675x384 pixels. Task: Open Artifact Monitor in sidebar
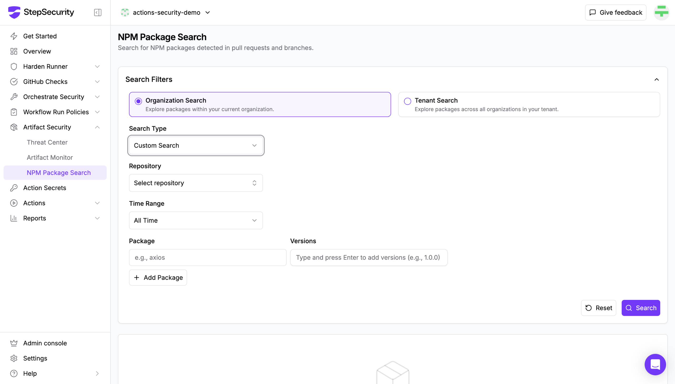coord(50,157)
